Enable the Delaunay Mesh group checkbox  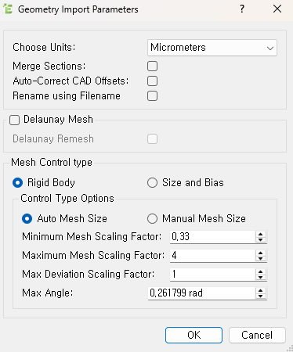tap(14, 120)
